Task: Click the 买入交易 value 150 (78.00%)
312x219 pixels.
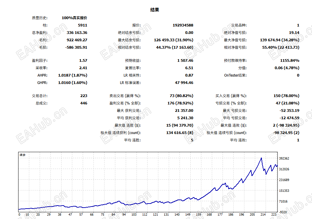Action: (x=286, y=96)
